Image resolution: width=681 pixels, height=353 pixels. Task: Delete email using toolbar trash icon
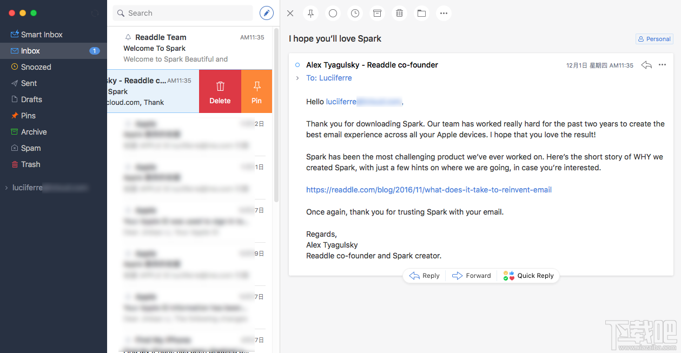(x=399, y=14)
